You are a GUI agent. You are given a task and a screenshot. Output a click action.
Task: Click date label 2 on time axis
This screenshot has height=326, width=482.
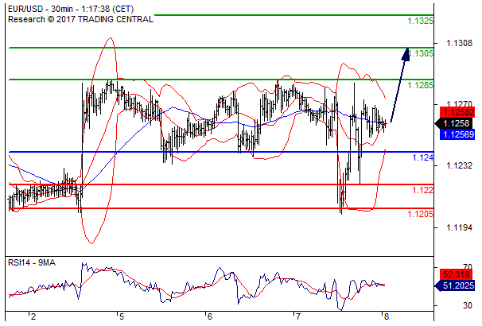pos(33,316)
